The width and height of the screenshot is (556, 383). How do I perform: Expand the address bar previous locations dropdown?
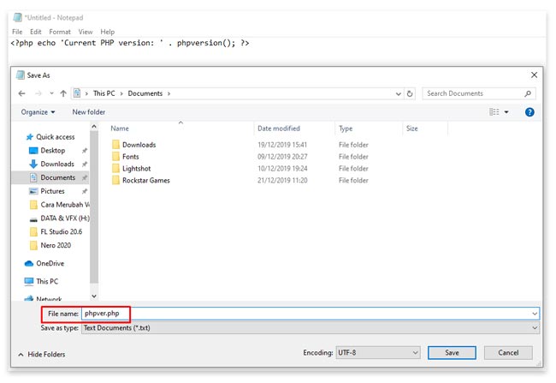[399, 93]
